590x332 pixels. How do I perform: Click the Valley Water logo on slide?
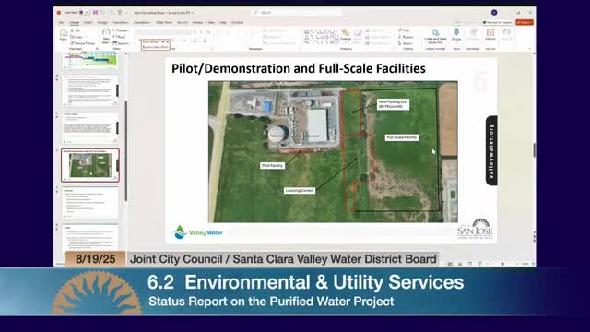point(198,232)
